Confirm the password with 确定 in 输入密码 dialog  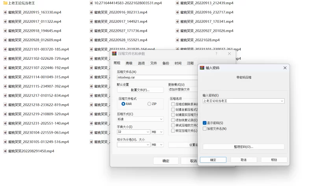[213, 160]
